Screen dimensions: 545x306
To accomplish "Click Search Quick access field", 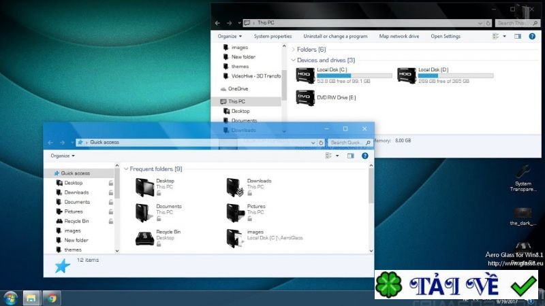I will coord(350,143).
